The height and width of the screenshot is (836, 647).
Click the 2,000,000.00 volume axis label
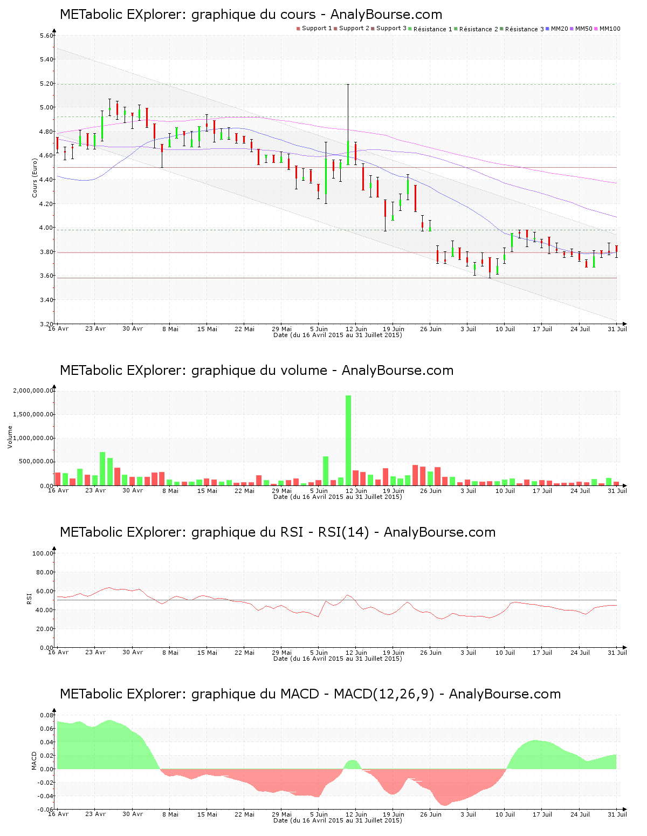(33, 390)
